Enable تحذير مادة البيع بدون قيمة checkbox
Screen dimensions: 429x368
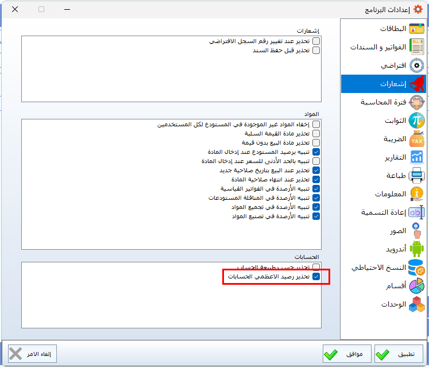(316, 142)
